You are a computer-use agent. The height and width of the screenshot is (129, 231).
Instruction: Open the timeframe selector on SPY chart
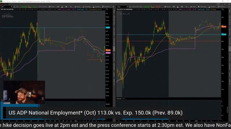pyautogui.click(x=71, y=7)
